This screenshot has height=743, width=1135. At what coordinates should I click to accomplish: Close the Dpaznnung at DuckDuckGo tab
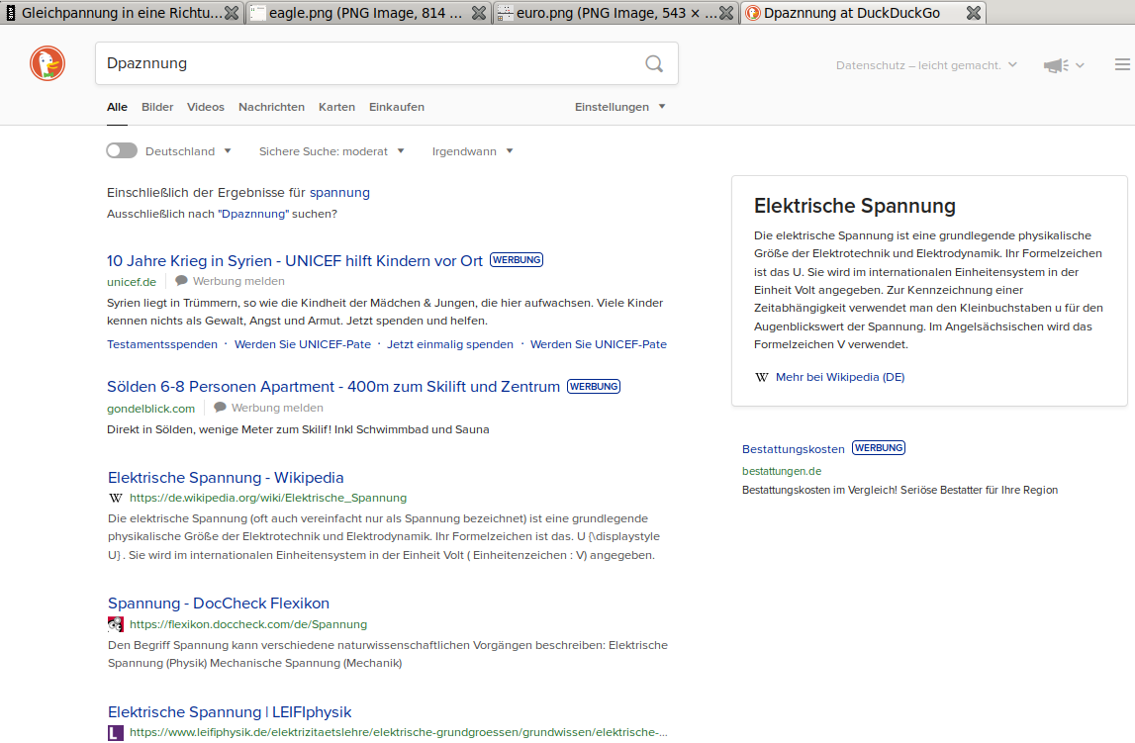(x=974, y=12)
